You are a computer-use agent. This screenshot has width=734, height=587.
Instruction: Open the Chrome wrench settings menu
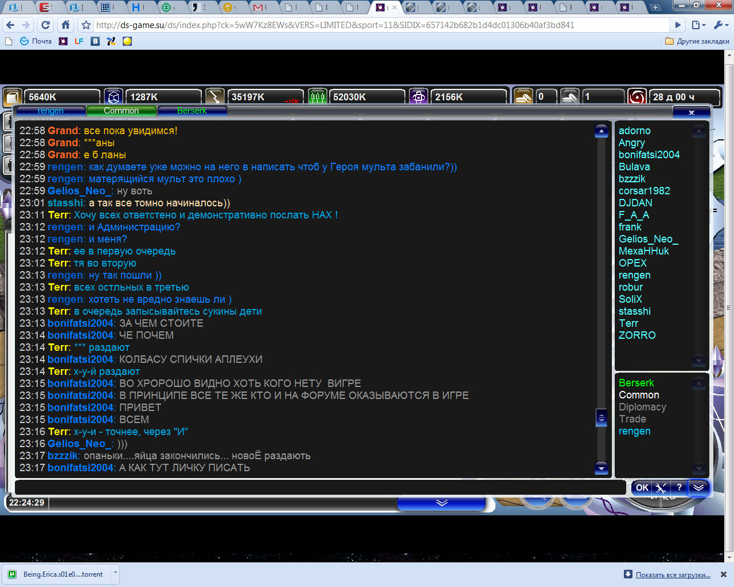(x=719, y=25)
